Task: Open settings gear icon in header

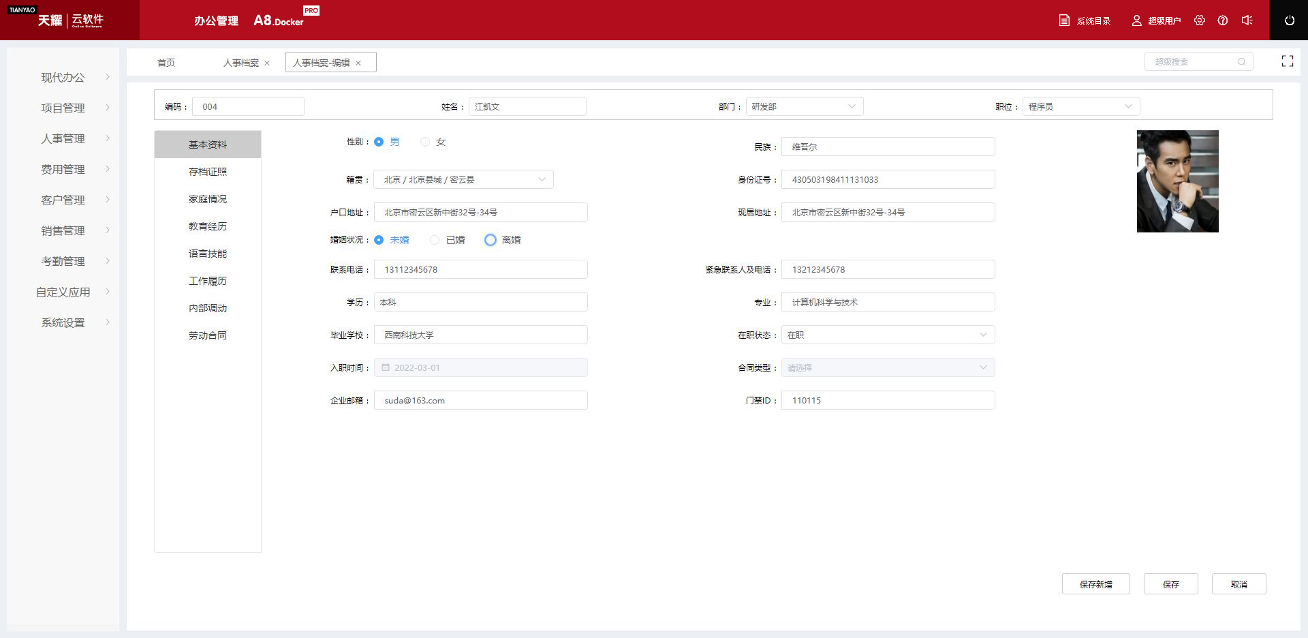Action: click(x=1200, y=20)
